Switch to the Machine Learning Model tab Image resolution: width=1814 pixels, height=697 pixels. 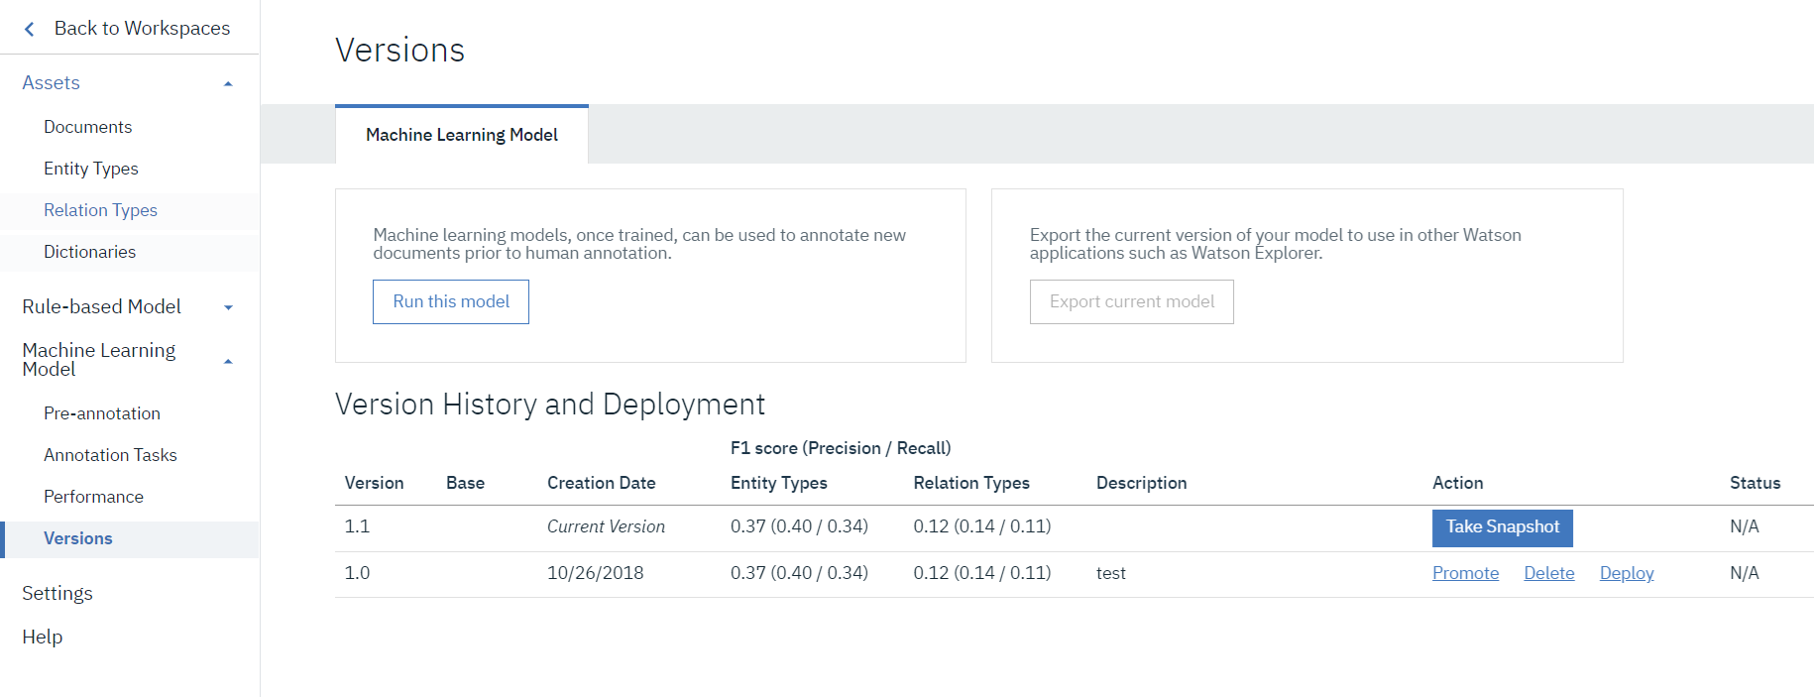(461, 135)
